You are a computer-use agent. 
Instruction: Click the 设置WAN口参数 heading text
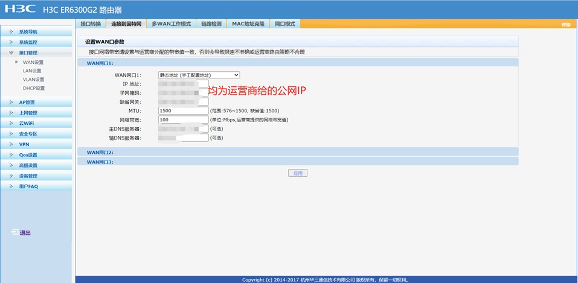(104, 42)
